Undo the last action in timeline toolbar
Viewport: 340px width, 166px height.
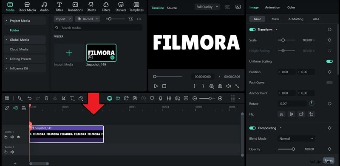click(x=29, y=99)
